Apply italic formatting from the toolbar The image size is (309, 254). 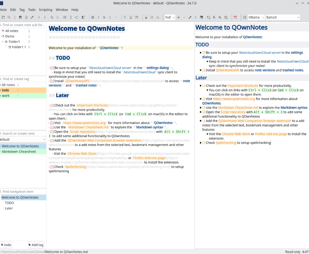[98, 17]
